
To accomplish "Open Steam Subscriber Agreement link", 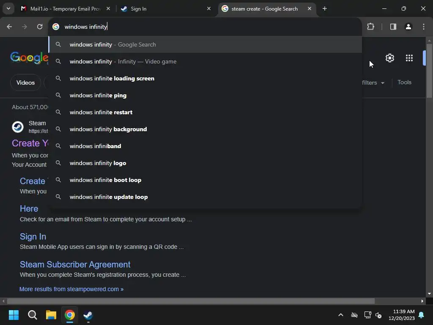I will click(x=75, y=264).
